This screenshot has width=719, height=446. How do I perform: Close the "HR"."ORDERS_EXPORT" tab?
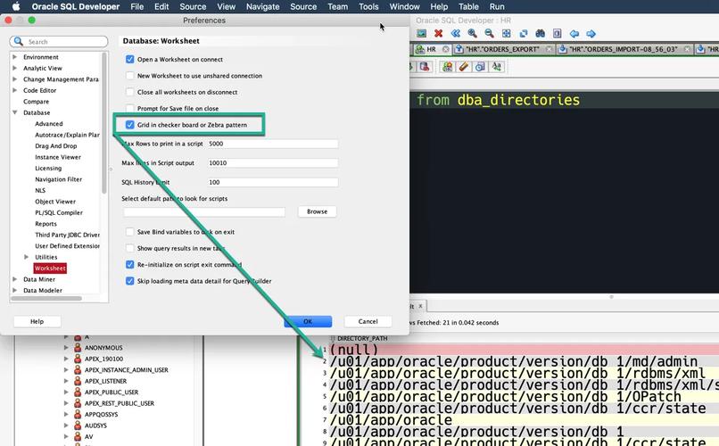(549, 49)
